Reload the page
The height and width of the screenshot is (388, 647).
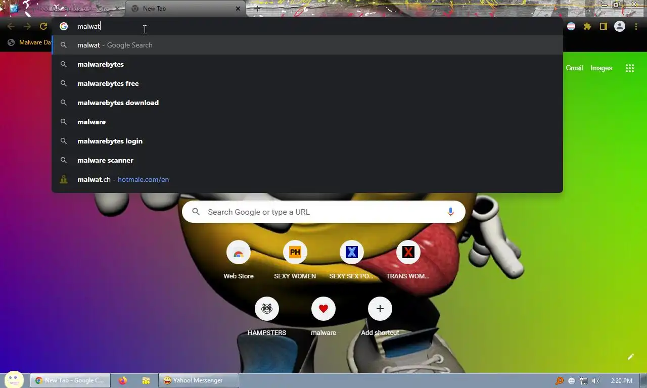(43, 27)
